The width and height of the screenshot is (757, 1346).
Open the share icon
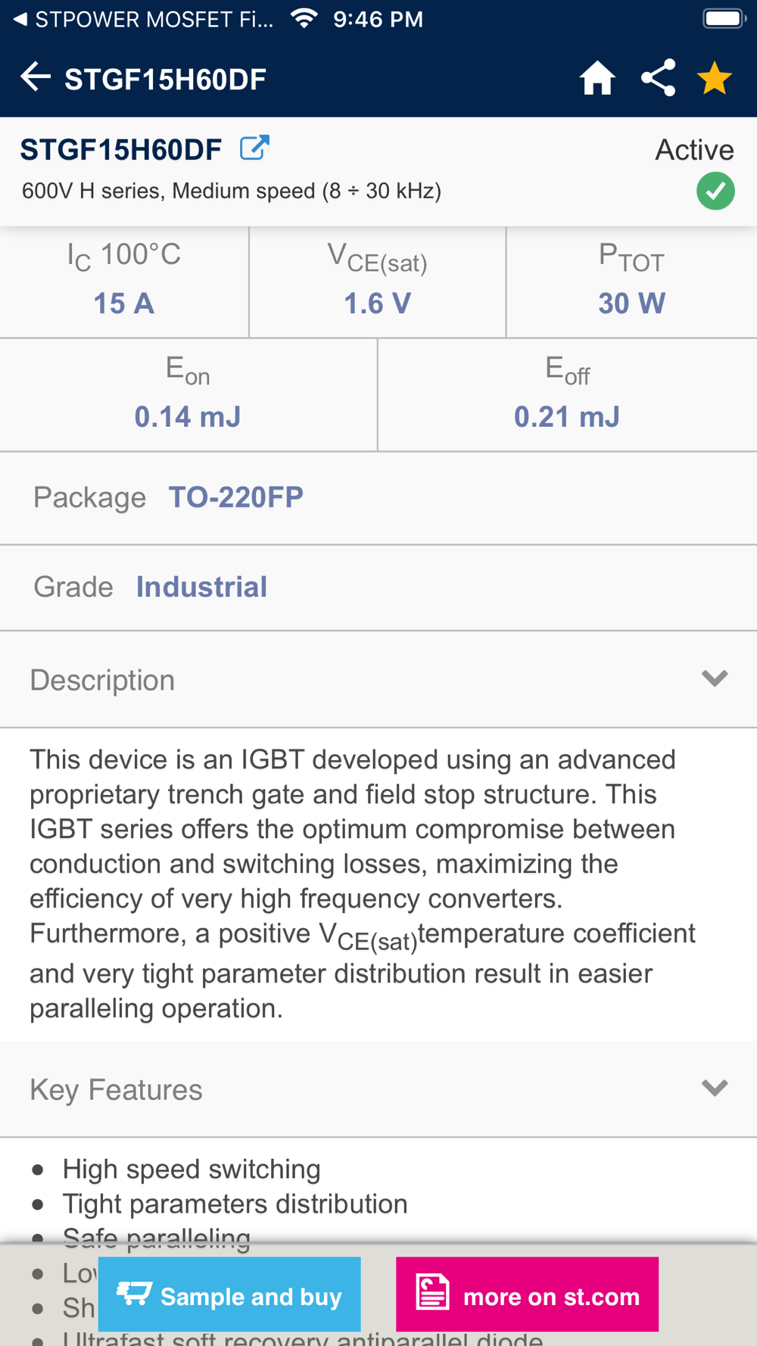(658, 78)
